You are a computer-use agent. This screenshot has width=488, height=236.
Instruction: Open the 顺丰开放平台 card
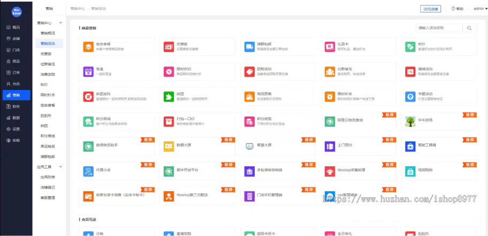[197, 171]
